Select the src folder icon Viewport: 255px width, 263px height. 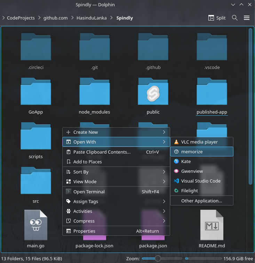click(36, 180)
